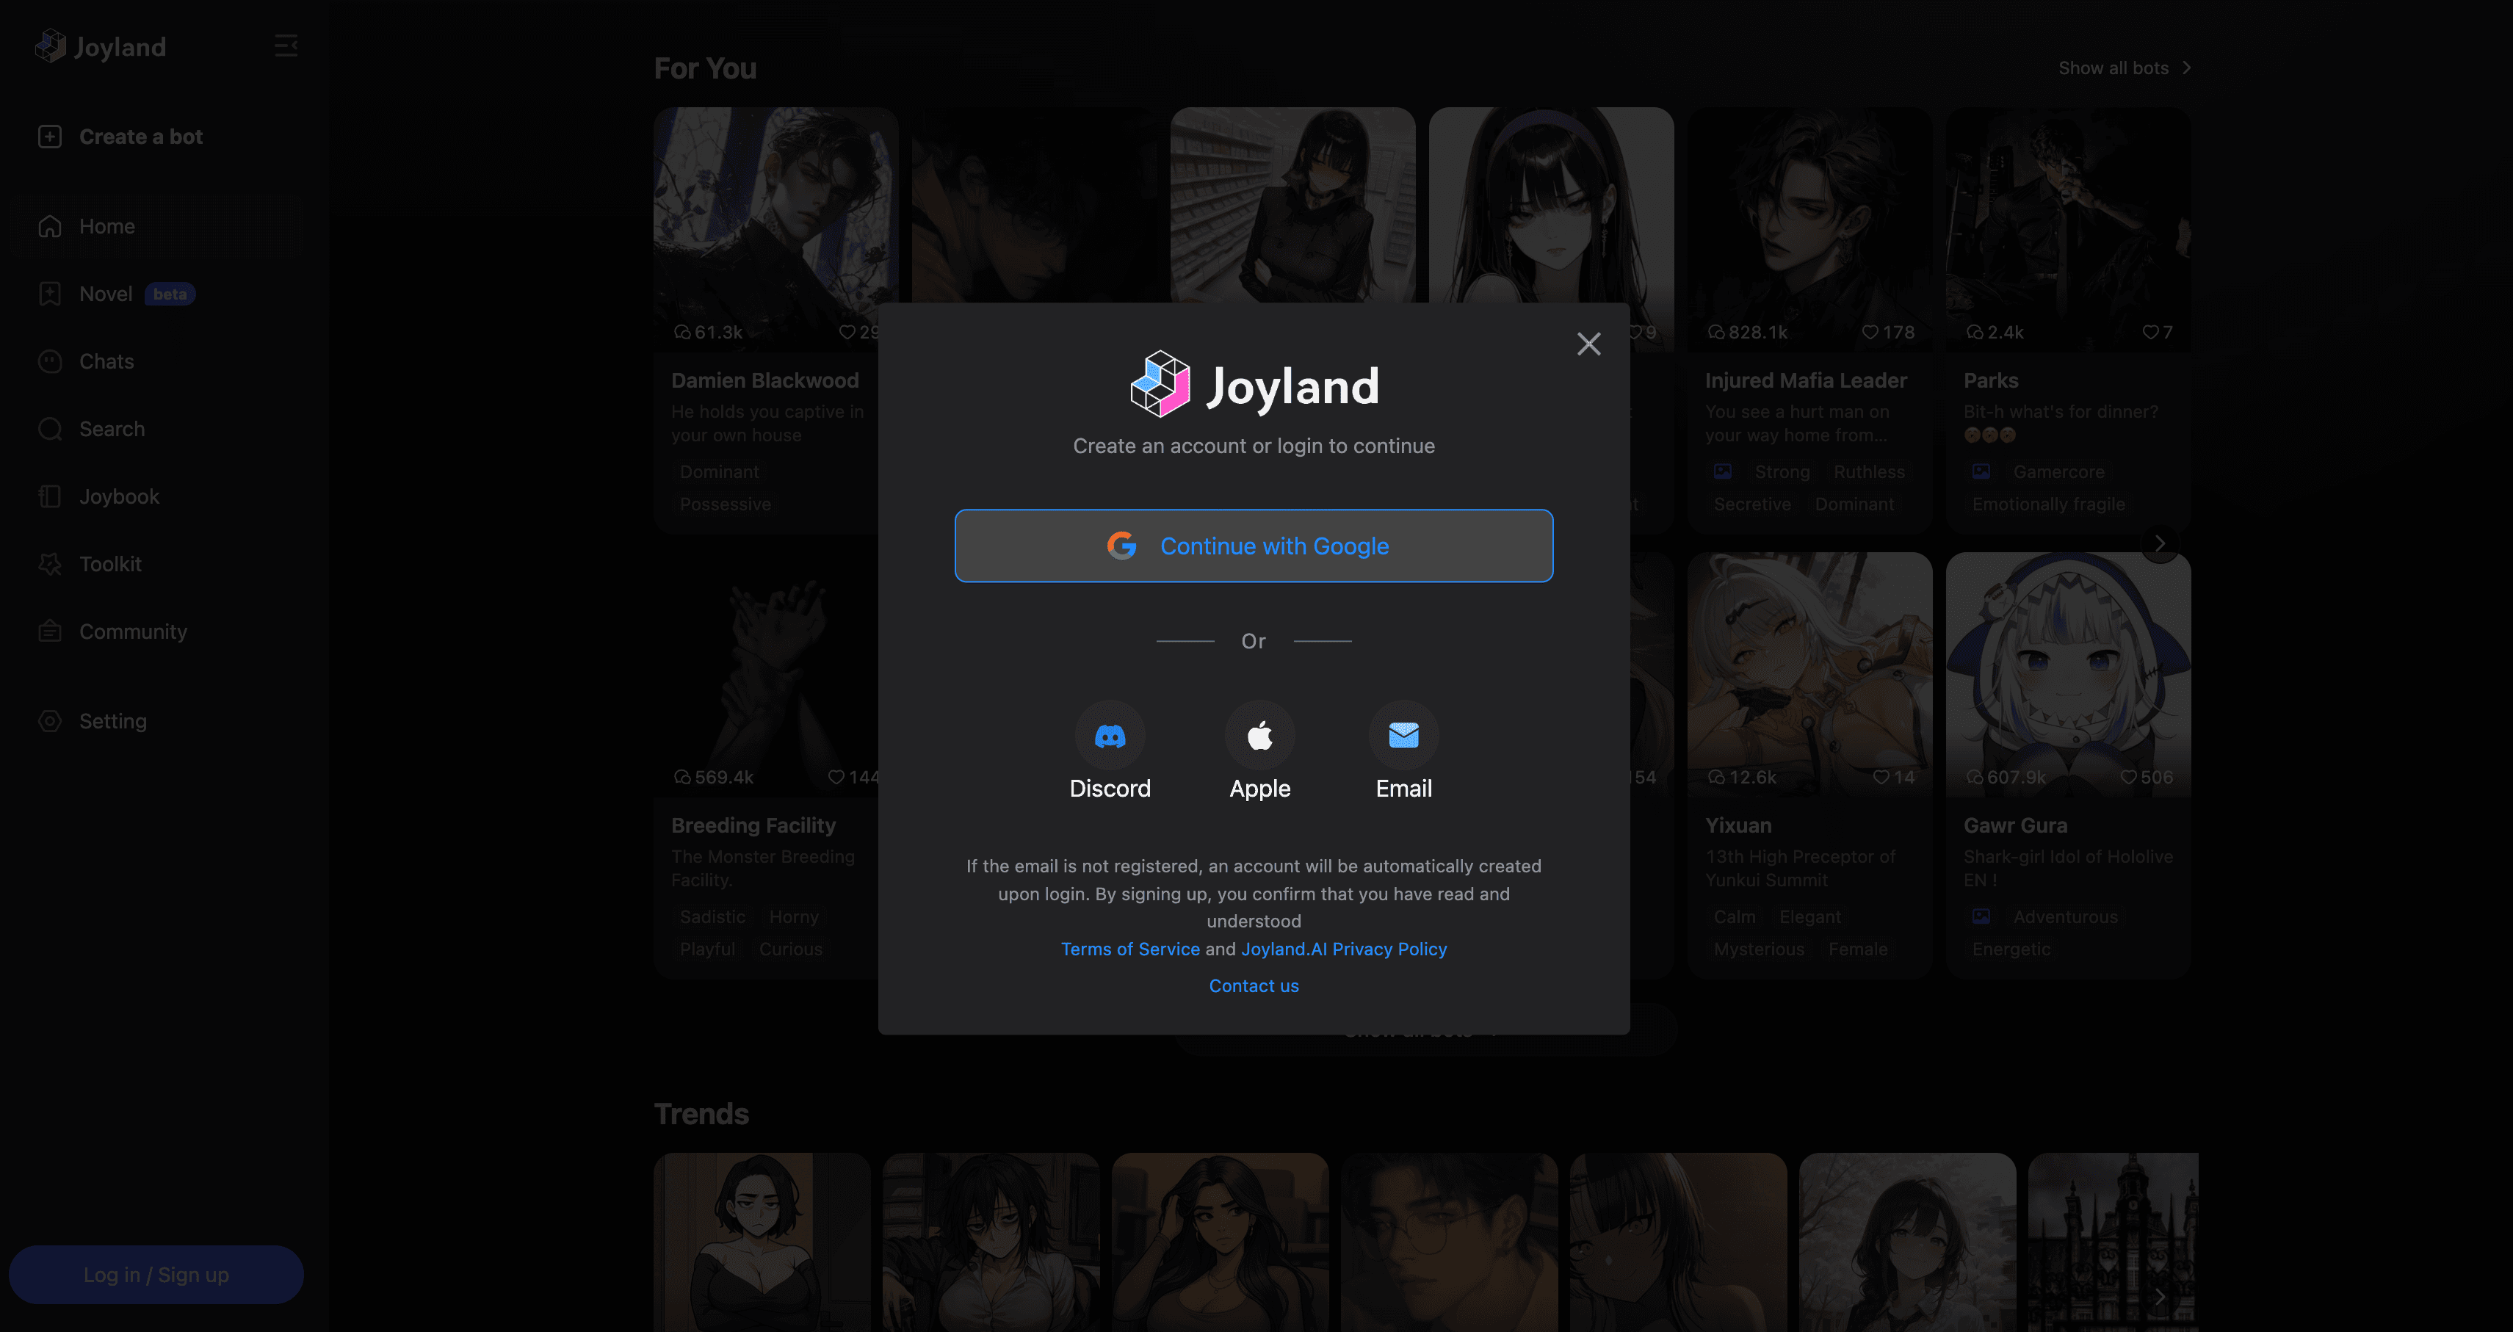Choose Email login icon

point(1403,735)
